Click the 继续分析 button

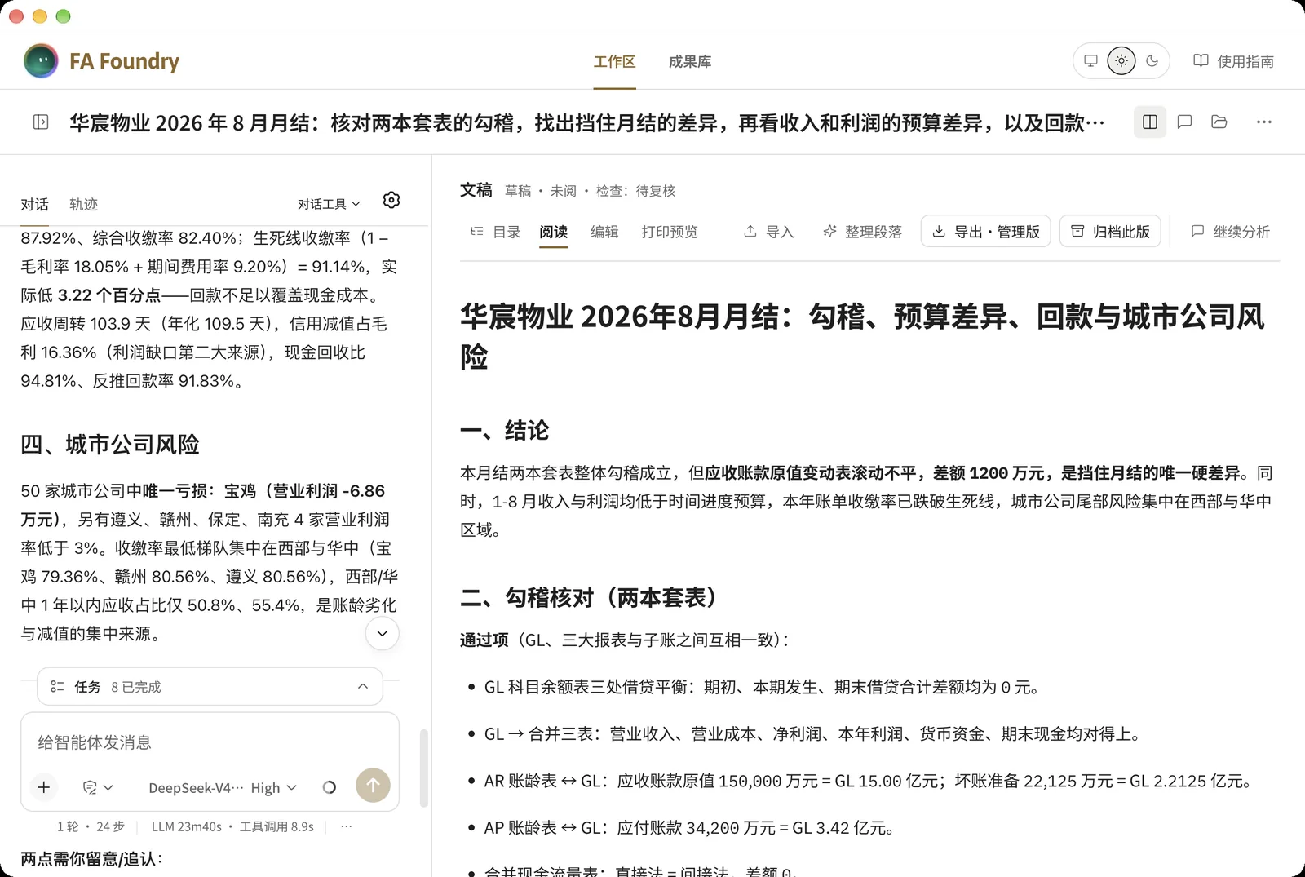pos(1230,232)
